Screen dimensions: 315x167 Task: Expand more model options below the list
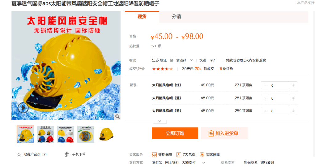[x=160, y=121]
